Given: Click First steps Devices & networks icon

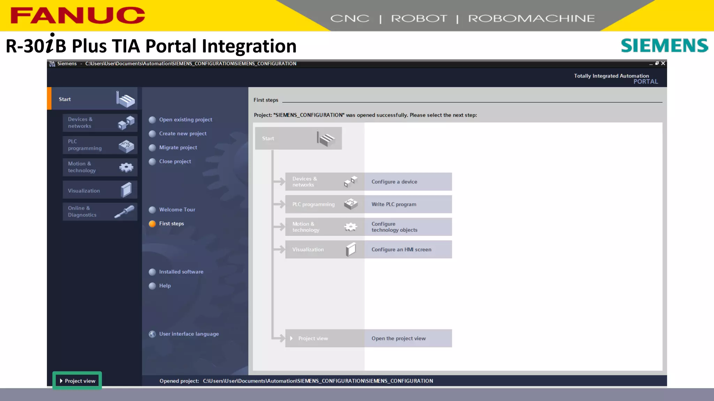Looking at the screenshot, I should pos(351,181).
